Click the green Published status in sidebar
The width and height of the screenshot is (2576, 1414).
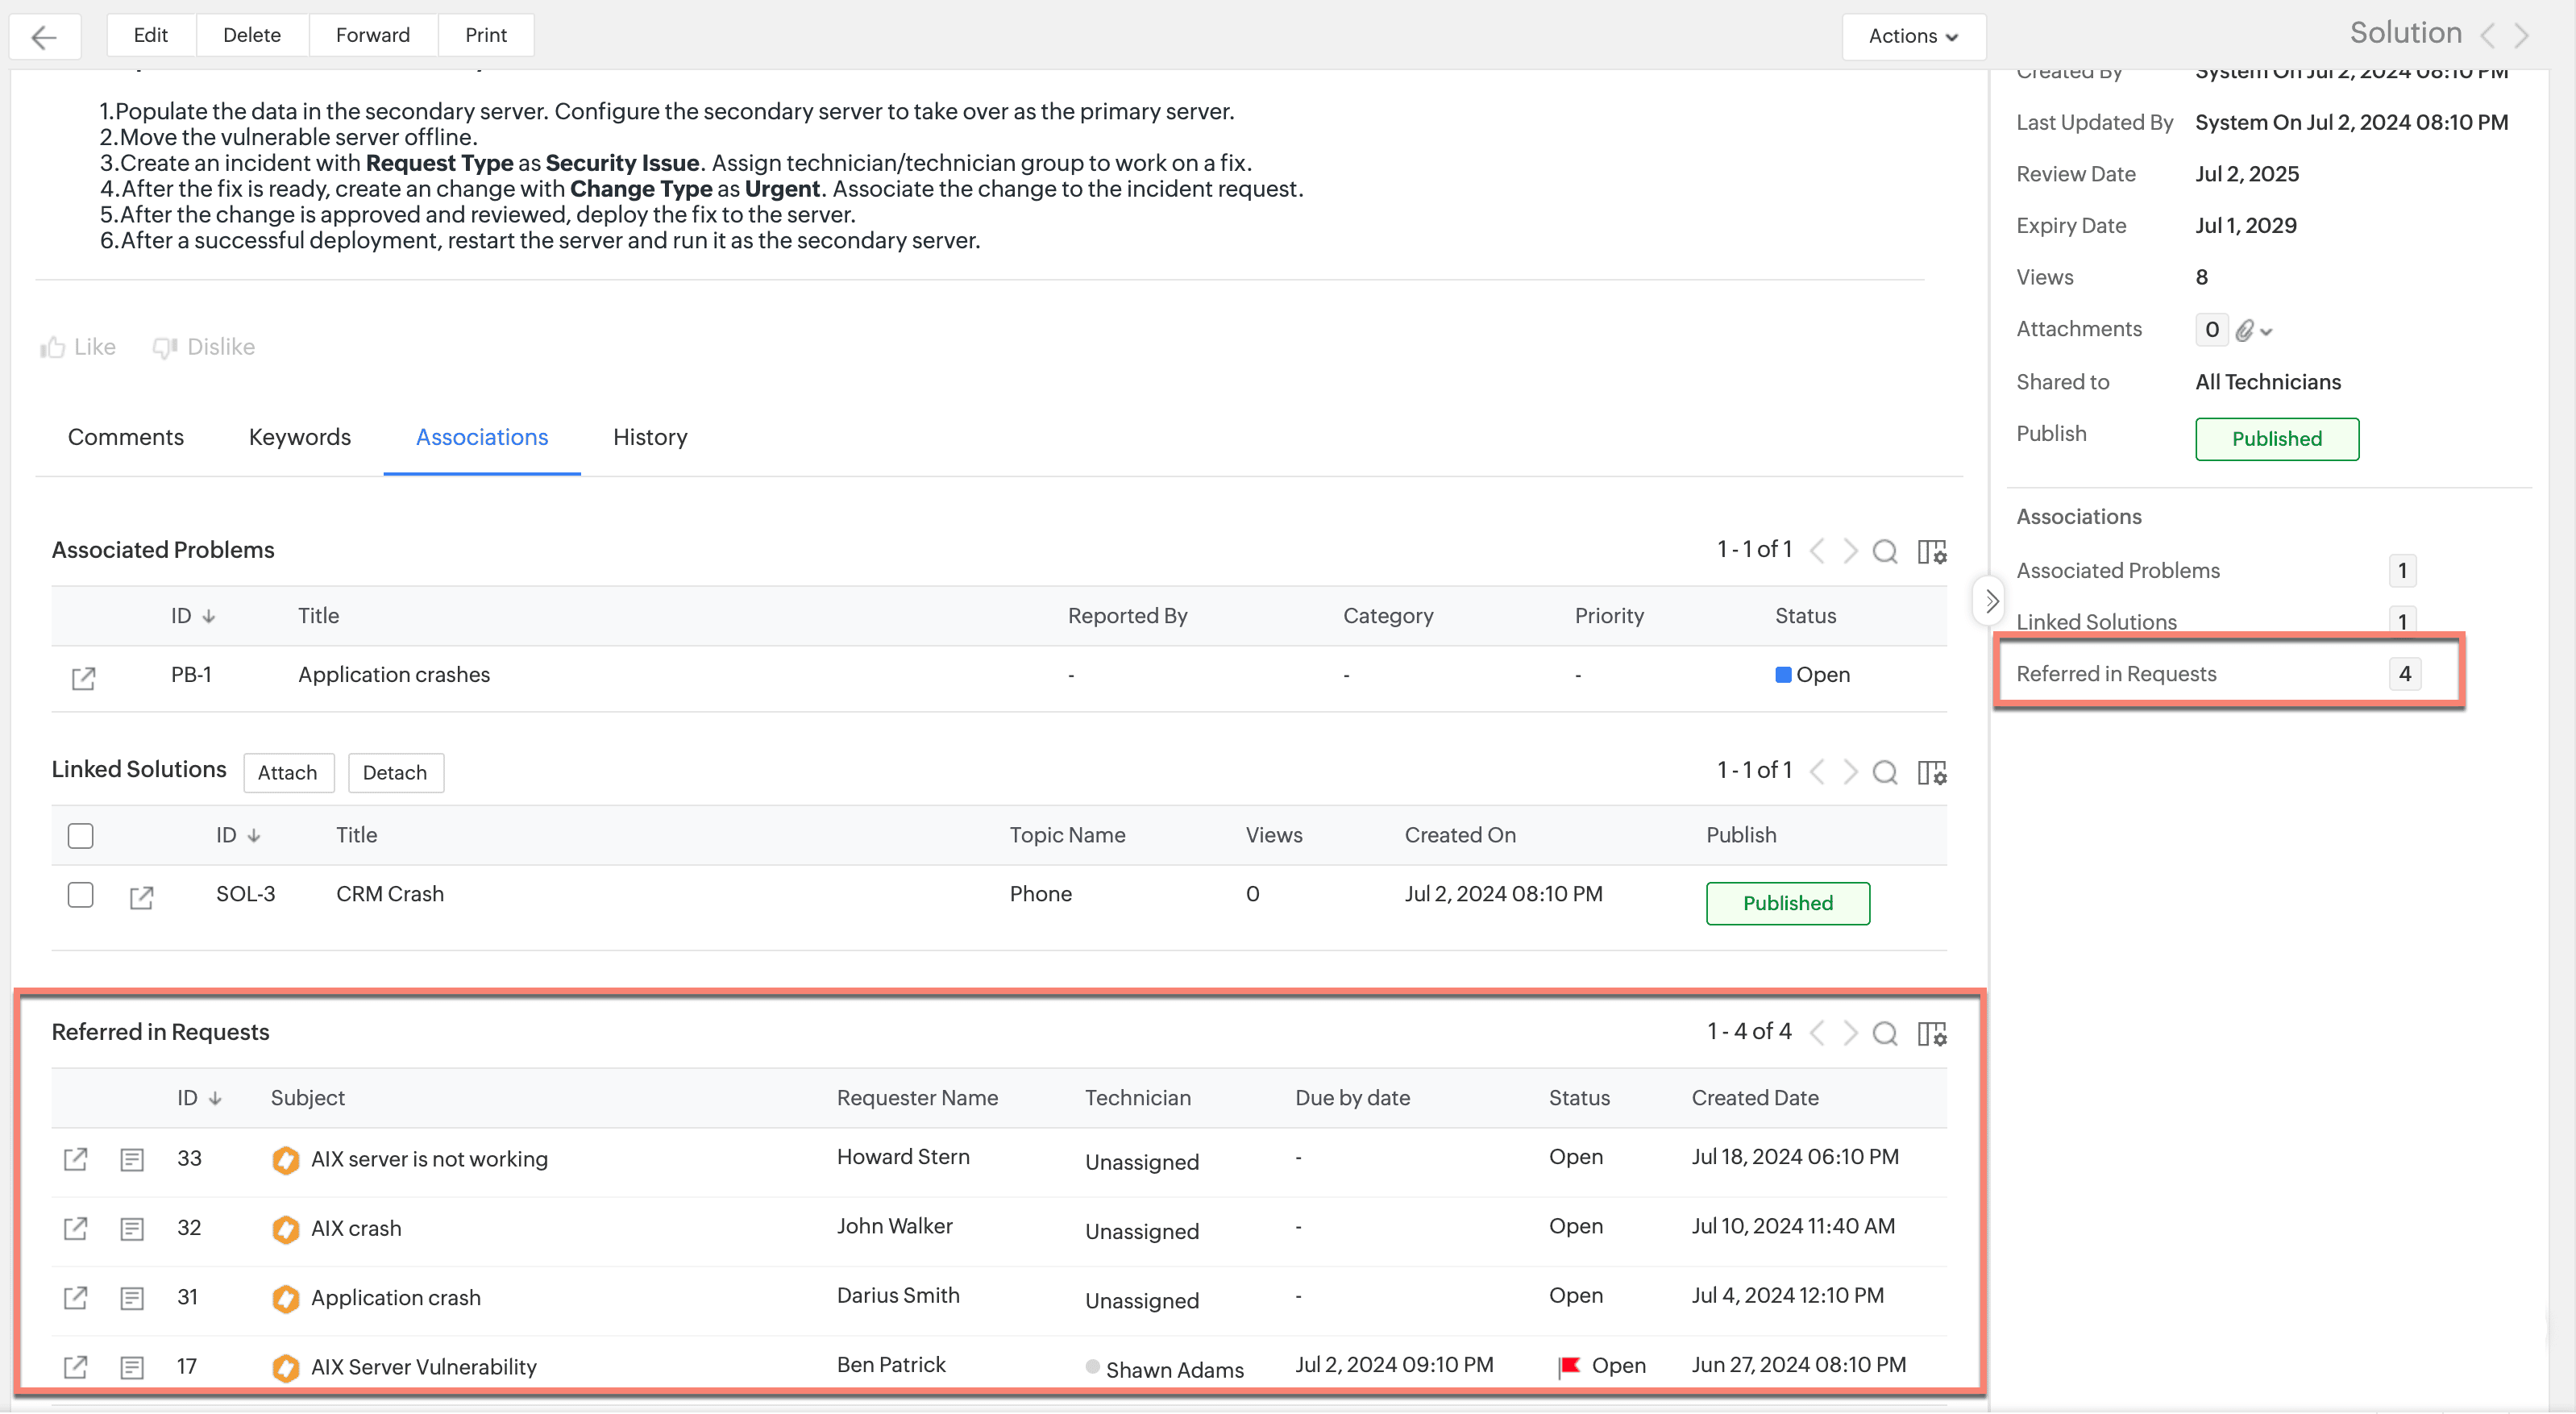click(x=2276, y=439)
